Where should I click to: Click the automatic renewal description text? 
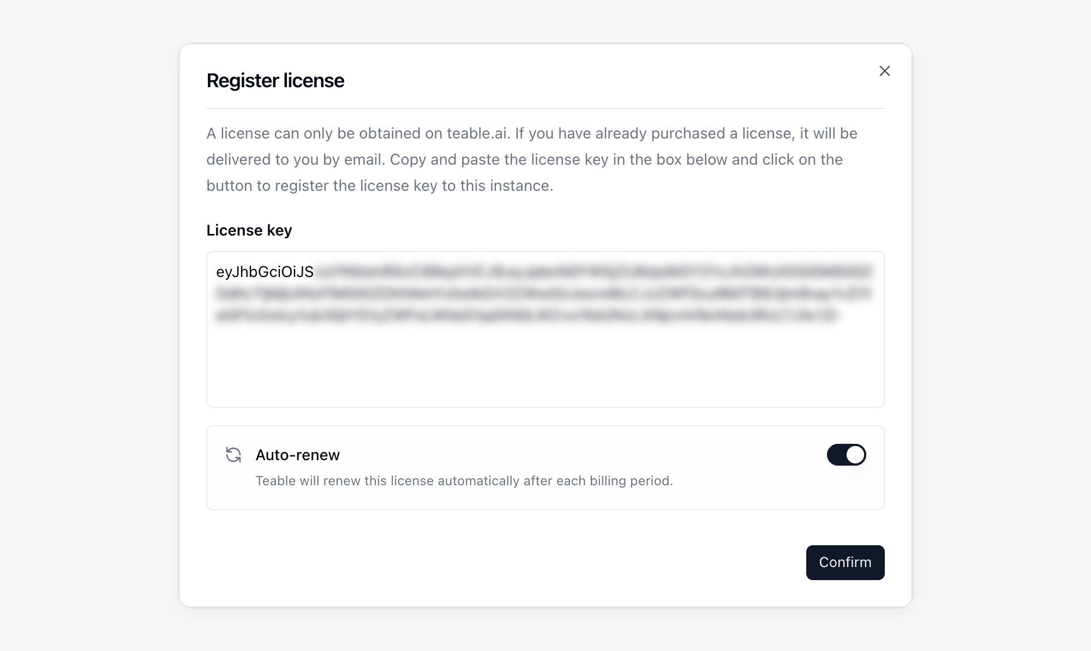[x=464, y=481]
